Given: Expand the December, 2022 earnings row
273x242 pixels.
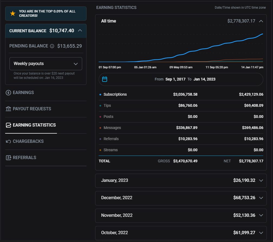Looking at the screenshot, I should point(261,198).
